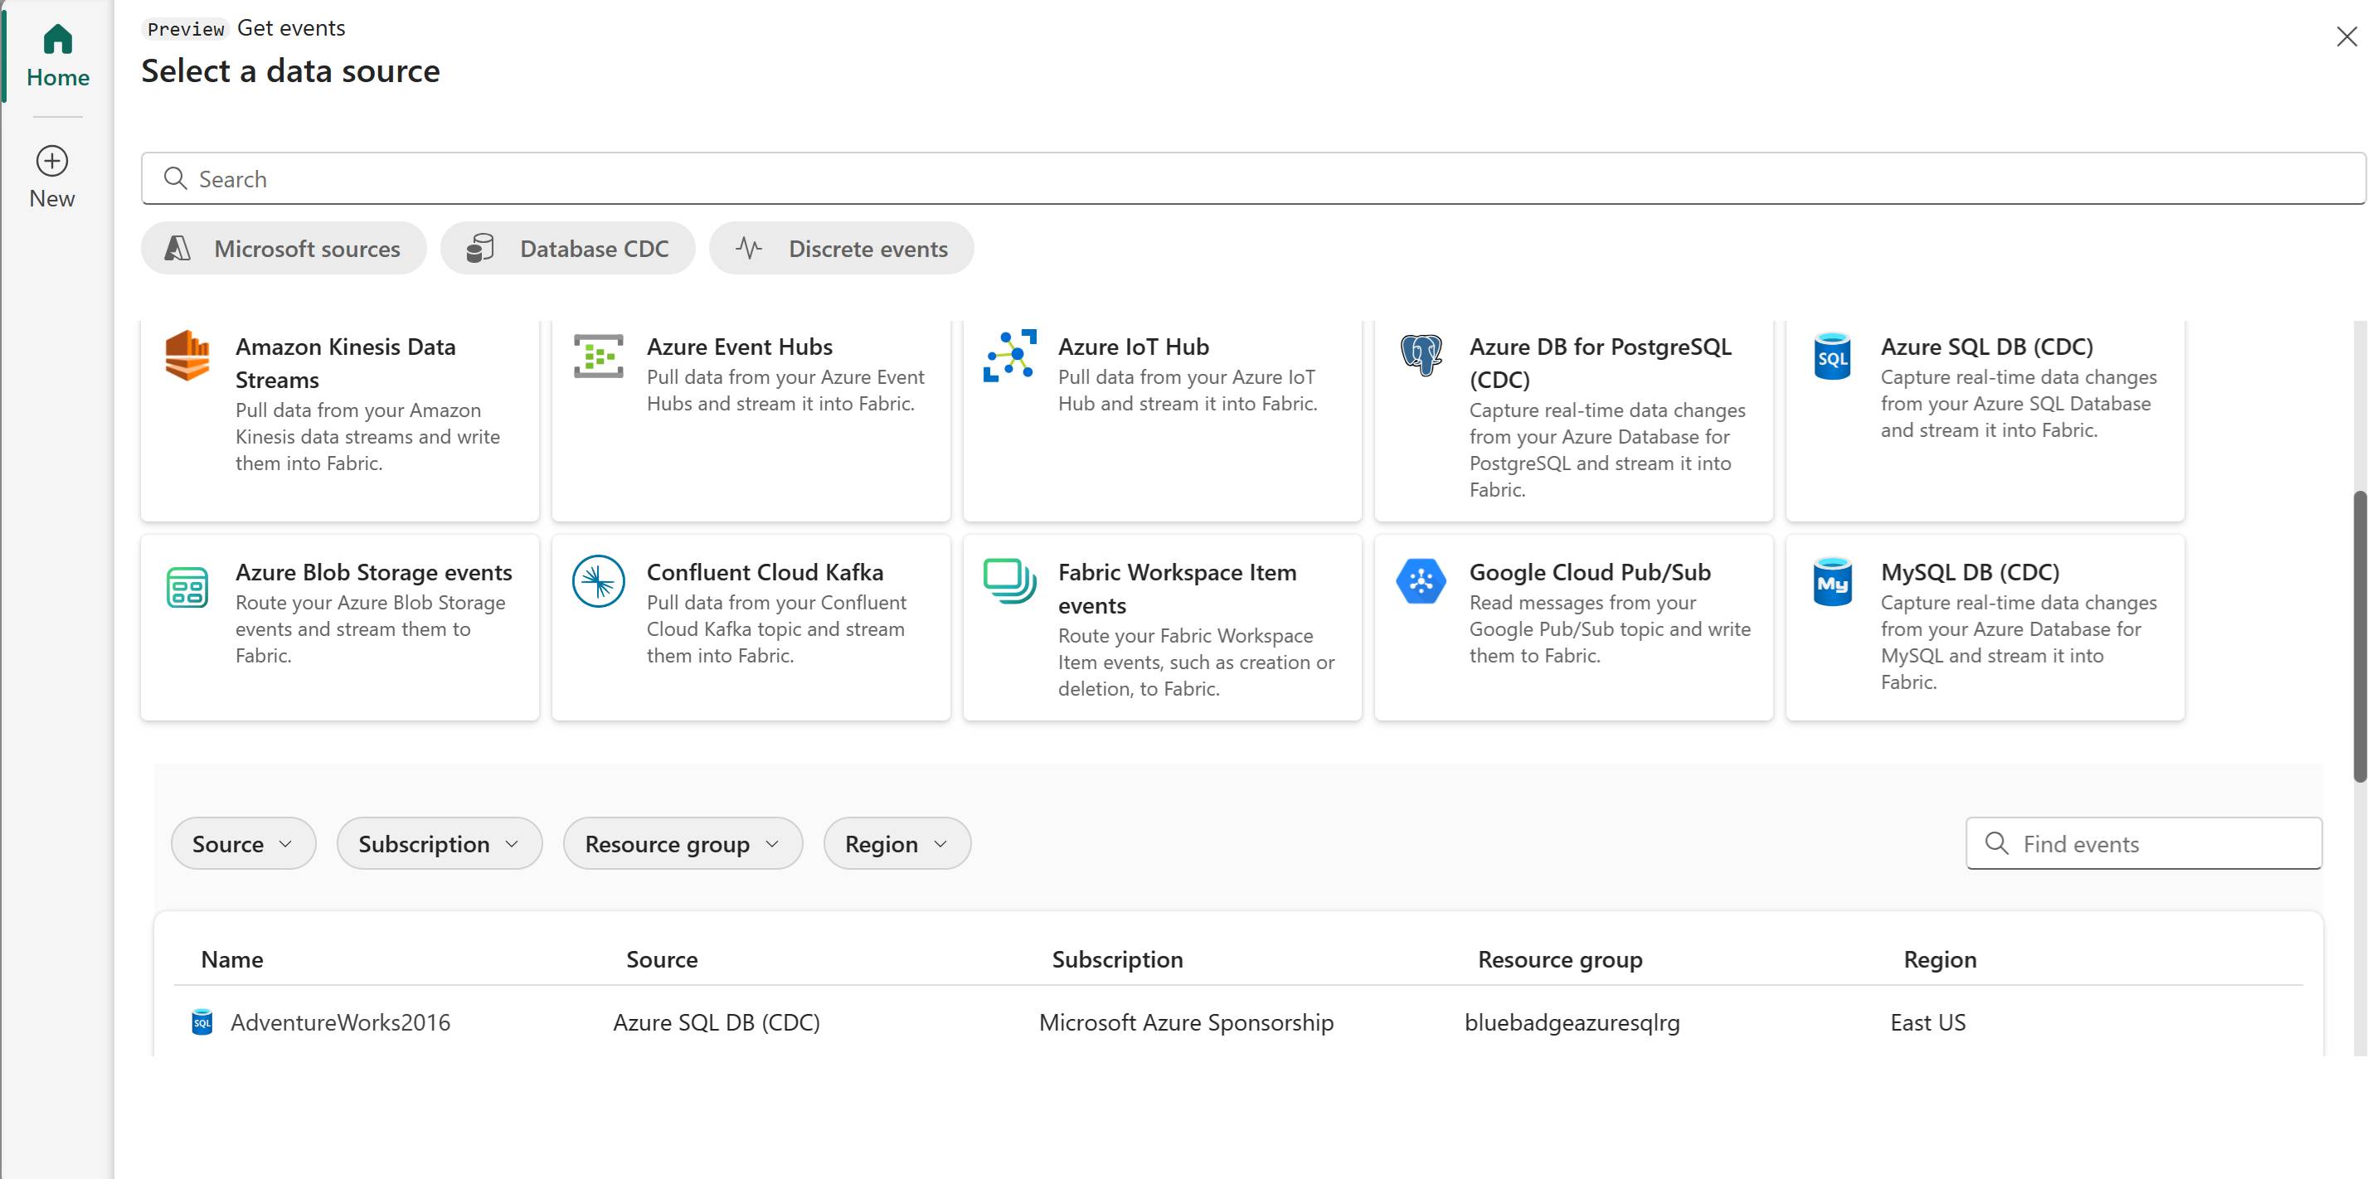
Task: Click the East US region cell
Action: (x=1927, y=1022)
